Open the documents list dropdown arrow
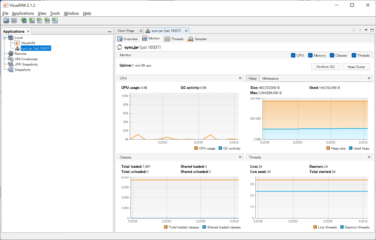The height and width of the screenshot is (240, 376). (x=366, y=30)
